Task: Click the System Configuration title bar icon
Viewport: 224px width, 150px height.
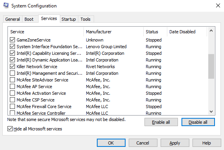Action: click(6, 5)
